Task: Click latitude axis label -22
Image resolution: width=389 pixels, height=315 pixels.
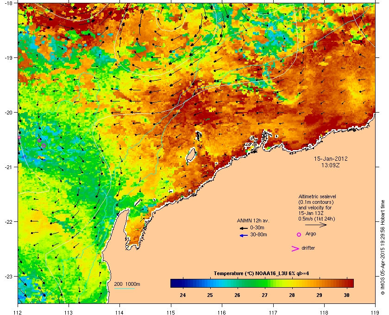Action: pos(9,221)
